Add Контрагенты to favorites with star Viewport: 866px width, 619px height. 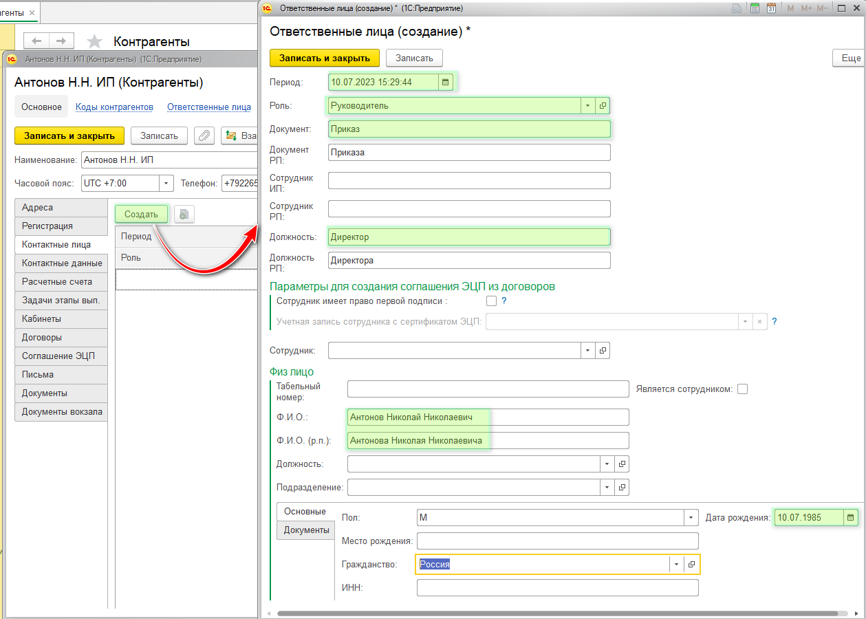(x=95, y=42)
